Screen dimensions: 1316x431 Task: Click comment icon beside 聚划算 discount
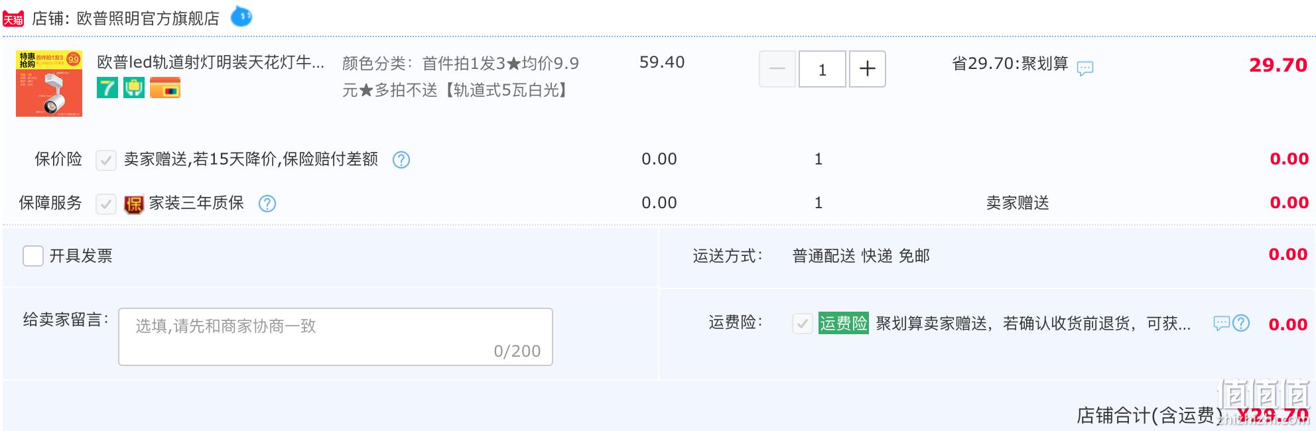1085,68
